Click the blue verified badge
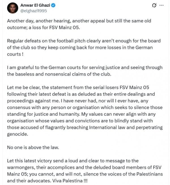 click(57, 5)
